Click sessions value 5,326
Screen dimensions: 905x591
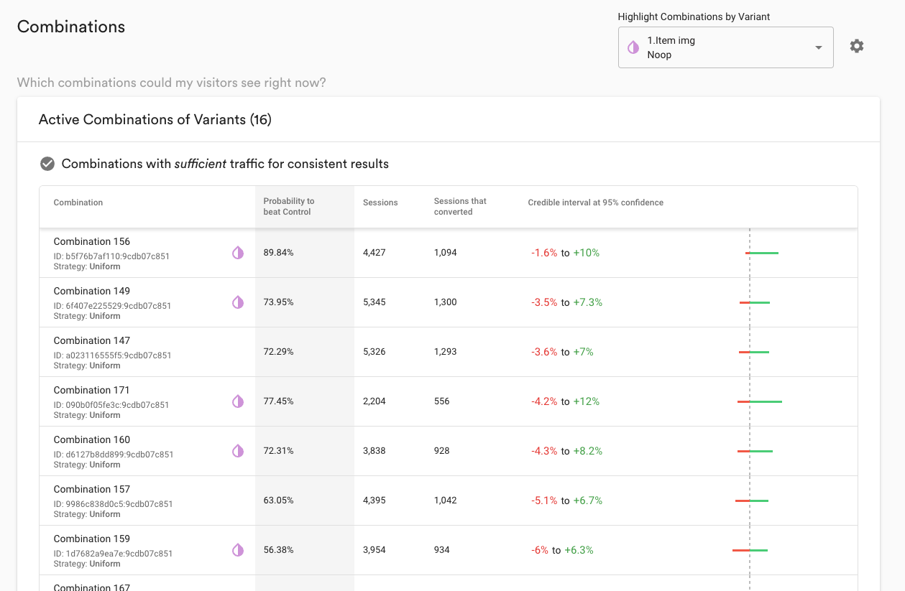tap(375, 352)
